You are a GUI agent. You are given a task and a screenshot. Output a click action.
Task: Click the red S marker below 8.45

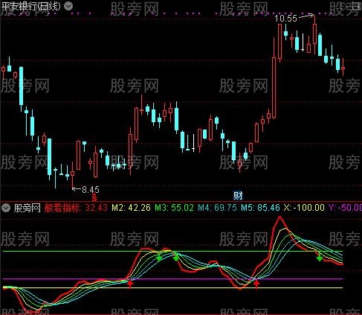[94, 198]
